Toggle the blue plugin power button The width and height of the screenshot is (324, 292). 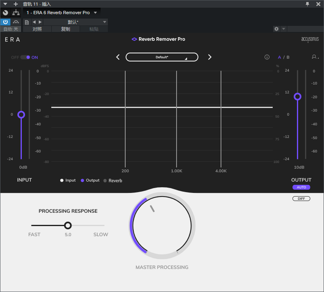coord(5,22)
